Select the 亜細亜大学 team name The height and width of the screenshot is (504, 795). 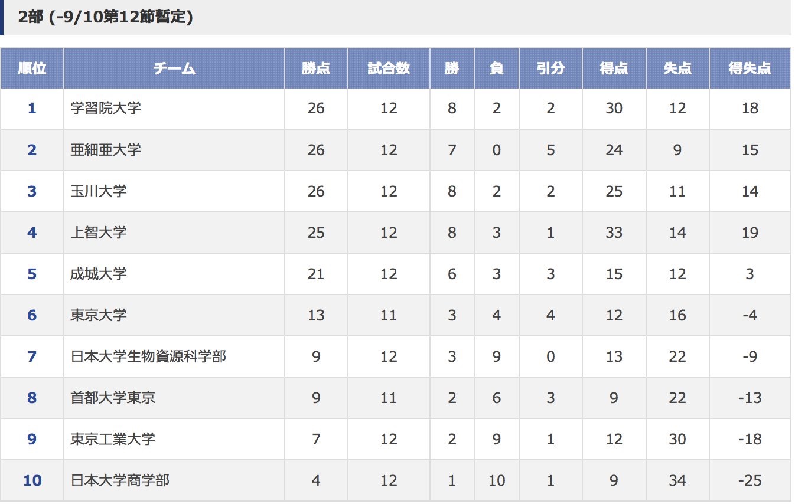[x=106, y=150]
